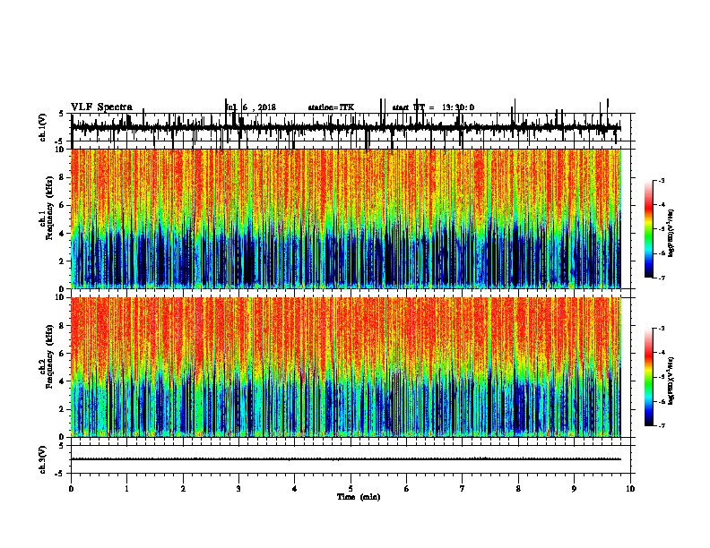The width and height of the screenshot is (710, 548).
Task: Click the ch.1 spectrogram color scale bar
Action: 649,229
